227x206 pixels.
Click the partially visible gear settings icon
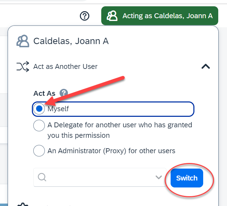pyautogui.click(x=23, y=204)
